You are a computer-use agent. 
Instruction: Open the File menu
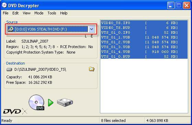[x=5, y=13]
